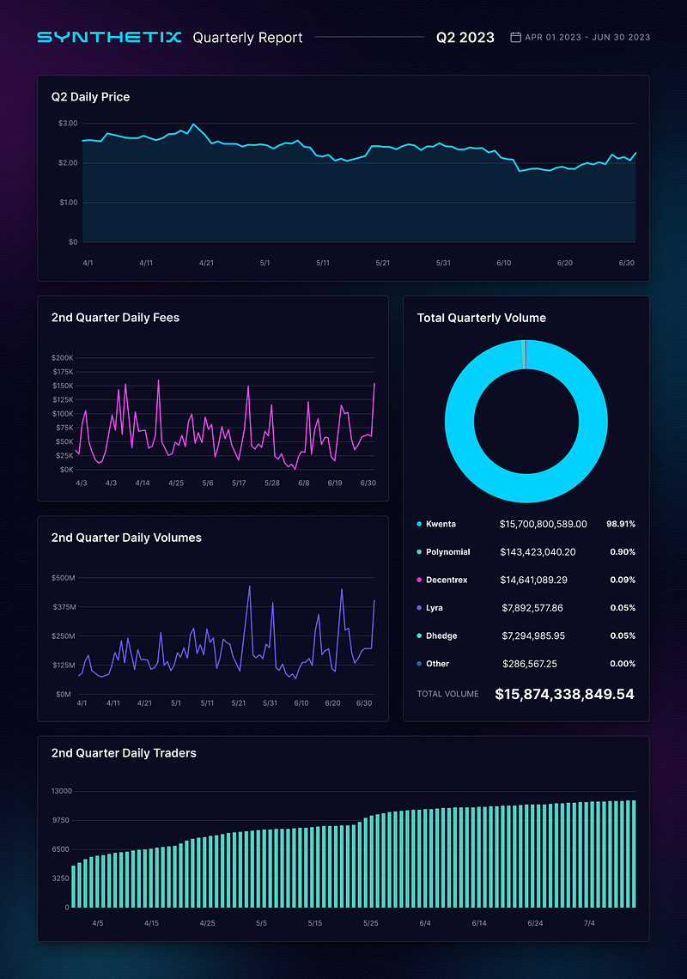Viewport: 687px width, 979px height.
Task: Click the '6/19' date on fees chart
Action: 335,483
